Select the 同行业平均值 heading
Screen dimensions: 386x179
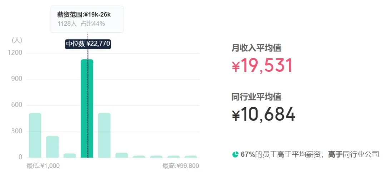(x=256, y=96)
